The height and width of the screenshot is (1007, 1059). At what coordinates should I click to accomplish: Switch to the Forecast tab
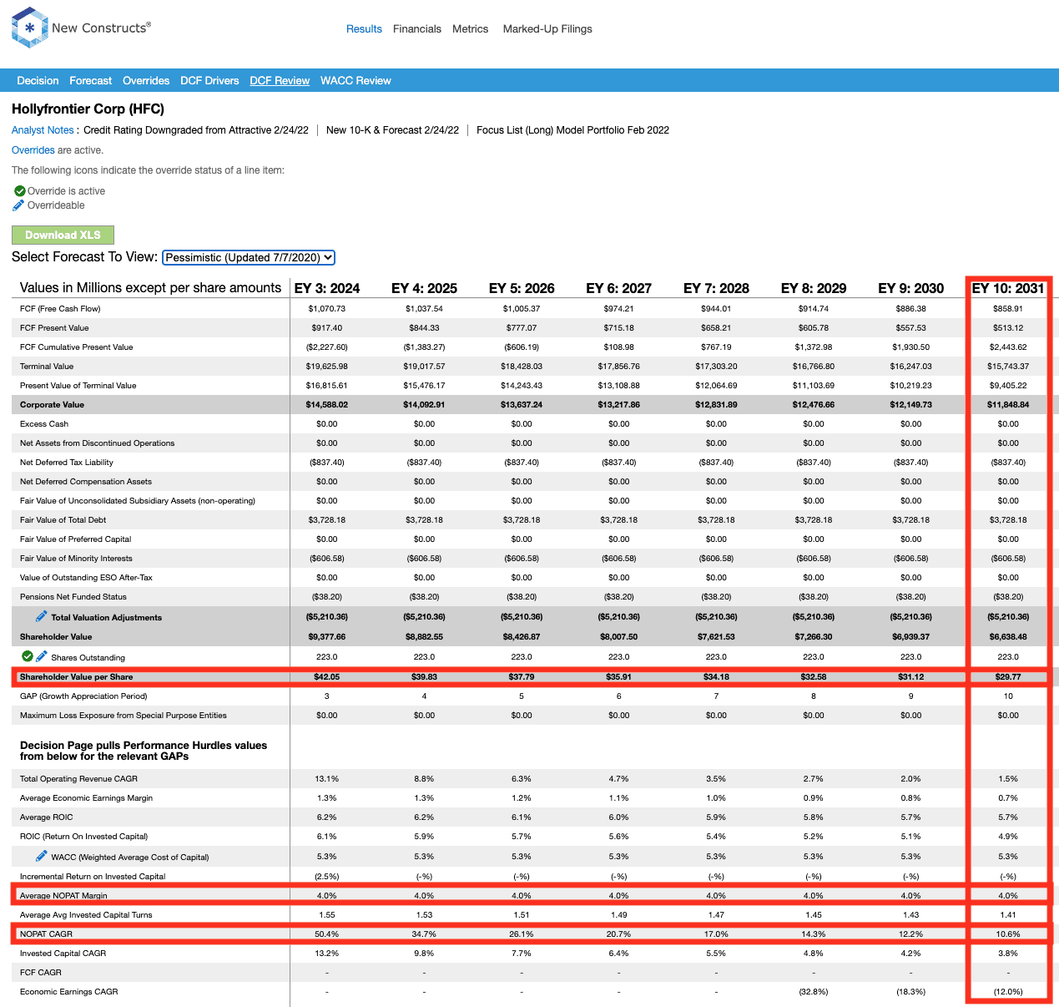point(91,81)
